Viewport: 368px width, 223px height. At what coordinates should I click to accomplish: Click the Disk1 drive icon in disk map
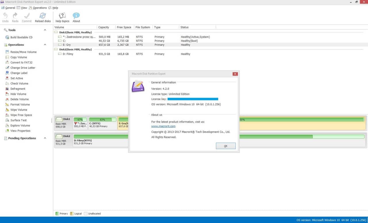pyautogui.click(x=59, y=119)
